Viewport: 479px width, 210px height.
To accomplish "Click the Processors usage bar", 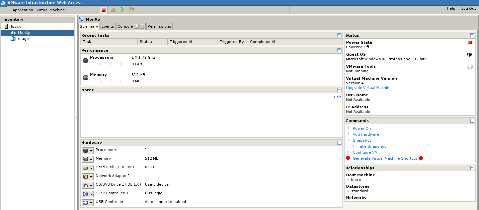I will [110, 64].
